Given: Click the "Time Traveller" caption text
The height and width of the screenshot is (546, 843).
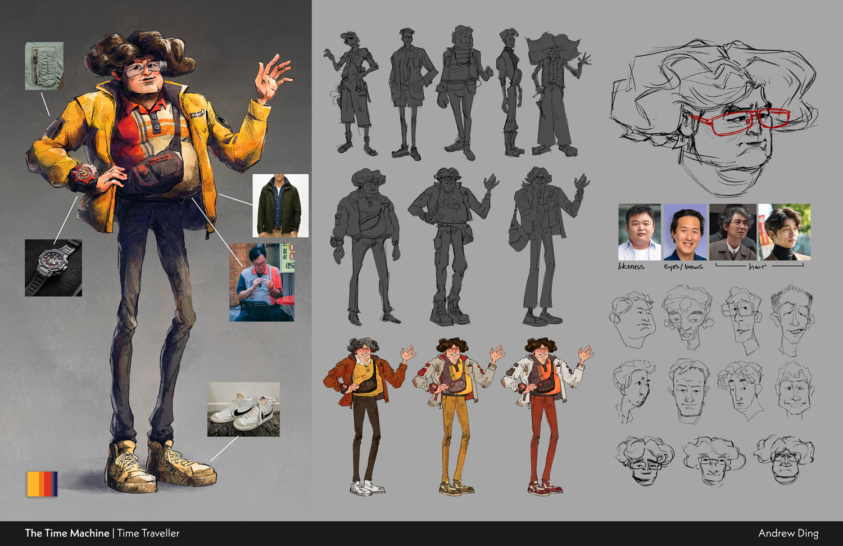Looking at the screenshot, I should (x=148, y=533).
